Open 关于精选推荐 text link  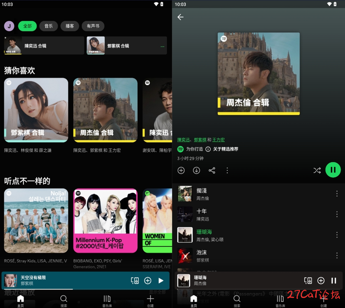(x=226, y=149)
